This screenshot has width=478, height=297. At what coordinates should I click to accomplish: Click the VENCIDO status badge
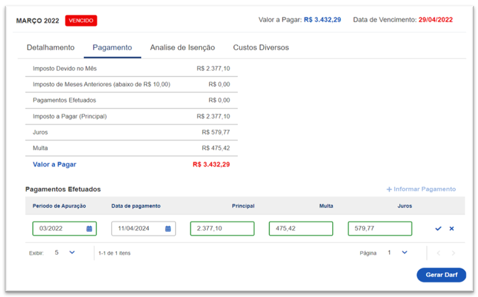(x=81, y=21)
